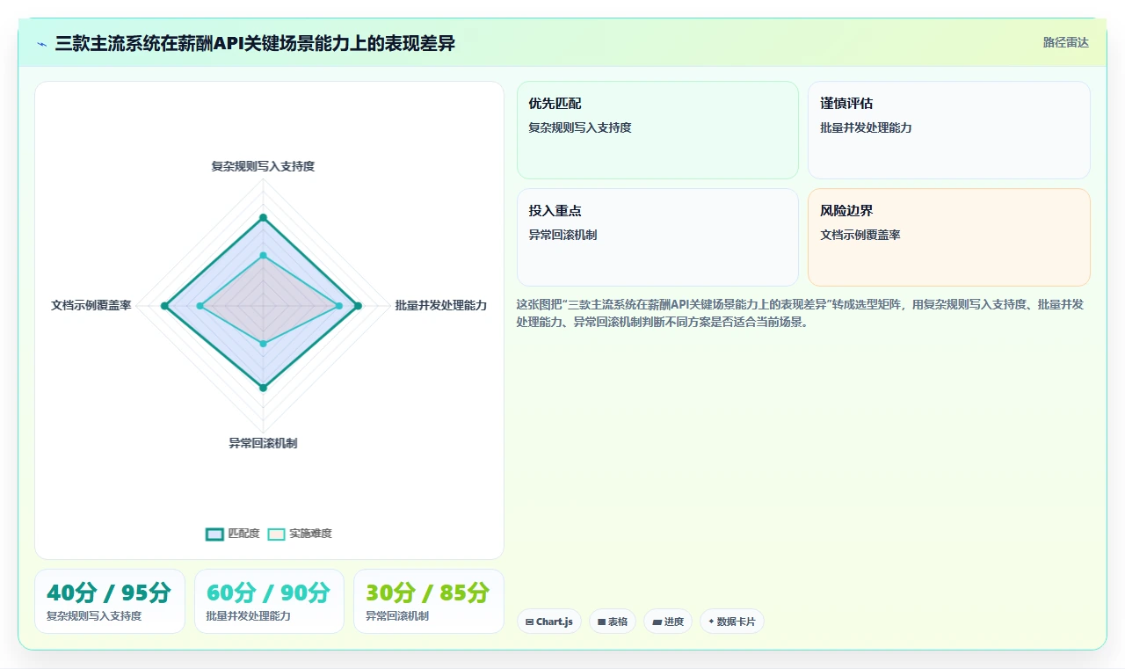Click 复杂规则写入支持度 text in 优先匹配 card
This screenshot has width=1125, height=669.
coord(580,127)
